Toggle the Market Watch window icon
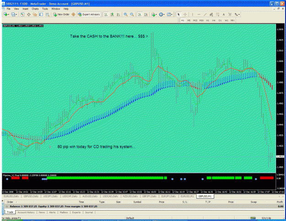Image resolution: width=286 pixels, height=221 pixels. point(22,15)
